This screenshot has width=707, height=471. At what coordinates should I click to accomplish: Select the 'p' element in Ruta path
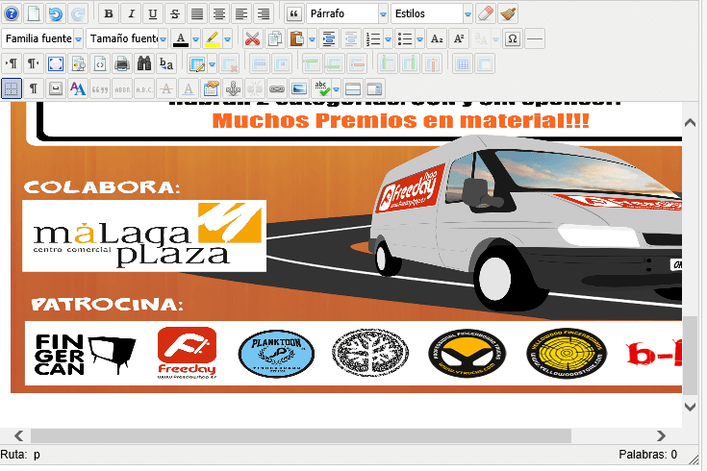[x=37, y=455]
